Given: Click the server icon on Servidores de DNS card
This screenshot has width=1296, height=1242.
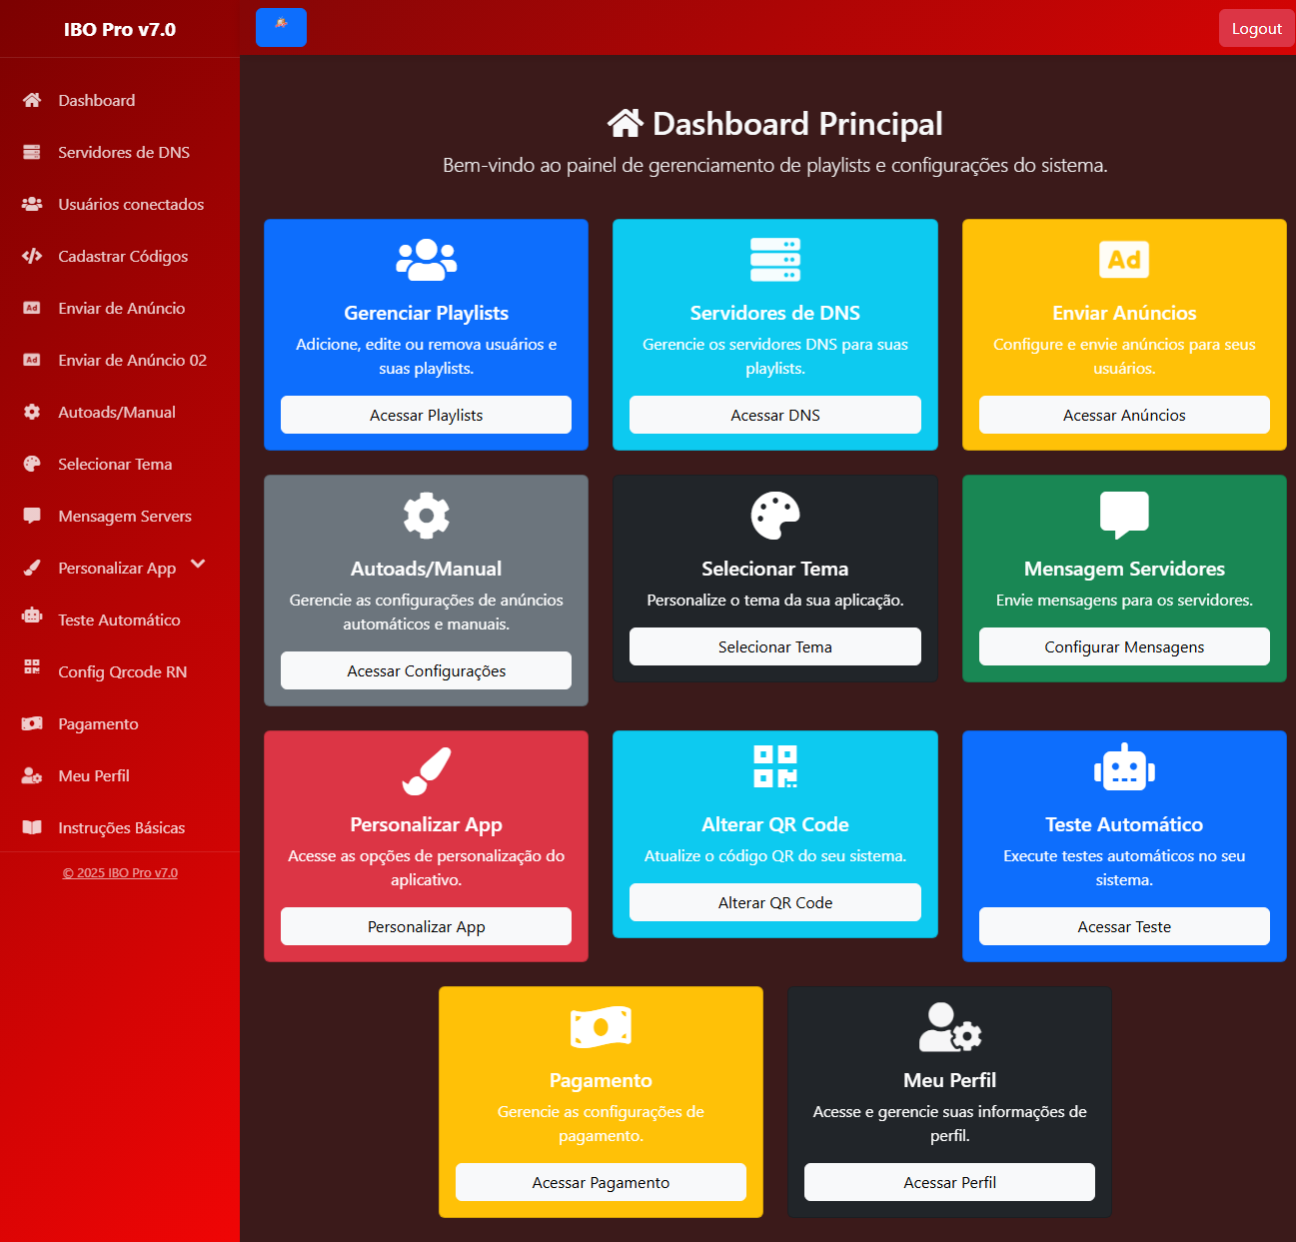Looking at the screenshot, I should (774, 260).
